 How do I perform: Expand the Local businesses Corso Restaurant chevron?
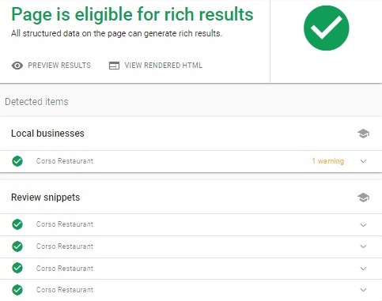click(363, 161)
